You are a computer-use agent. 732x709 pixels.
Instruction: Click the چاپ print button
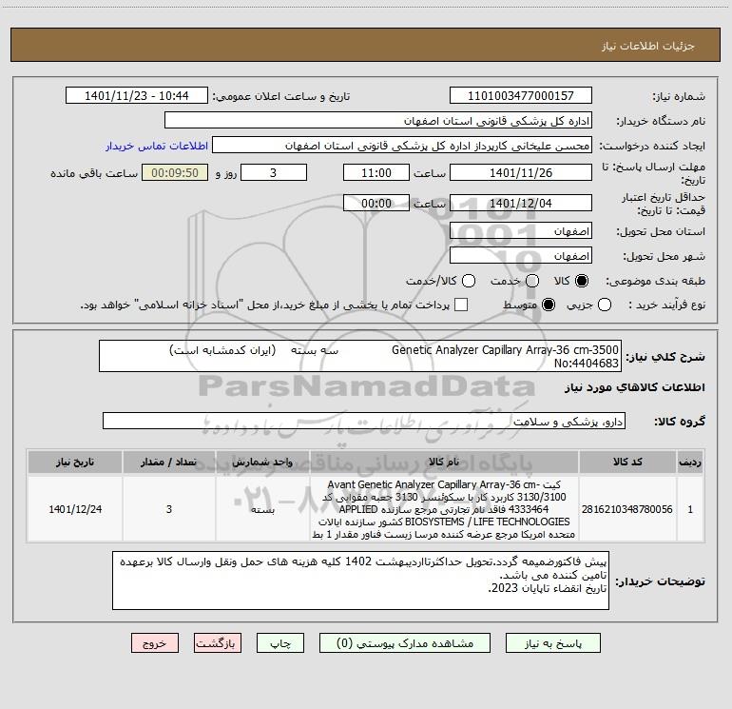[280, 643]
